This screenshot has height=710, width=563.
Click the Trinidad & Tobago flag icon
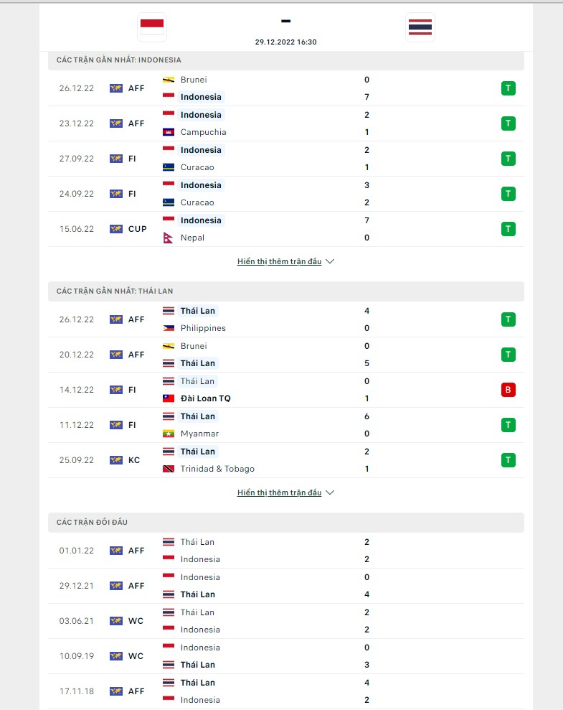169,469
